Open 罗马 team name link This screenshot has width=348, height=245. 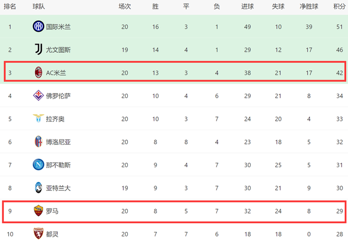pyautogui.click(x=52, y=211)
